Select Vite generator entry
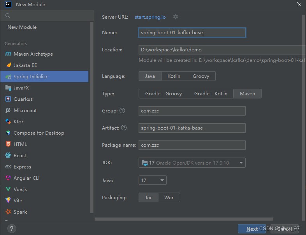 coord(44,200)
